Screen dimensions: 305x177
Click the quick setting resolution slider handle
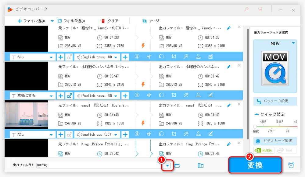(255, 127)
